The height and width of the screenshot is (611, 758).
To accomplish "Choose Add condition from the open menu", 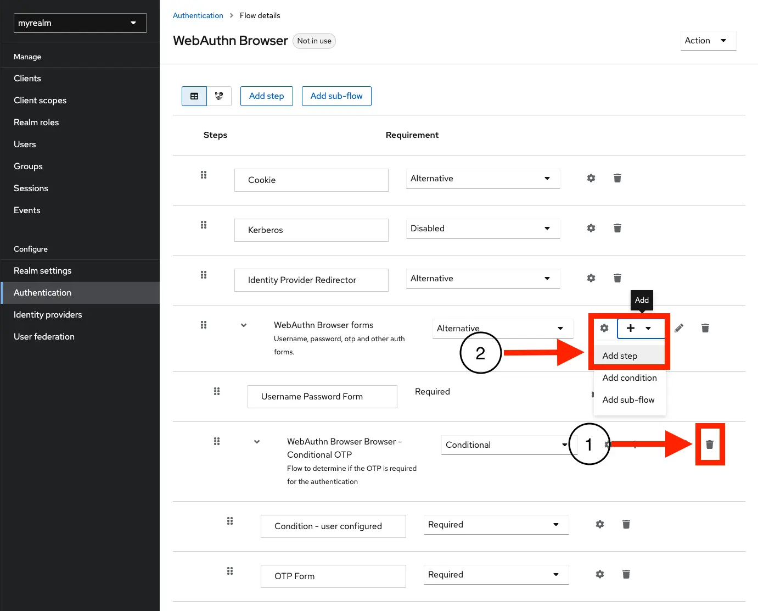I will (x=629, y=377).
